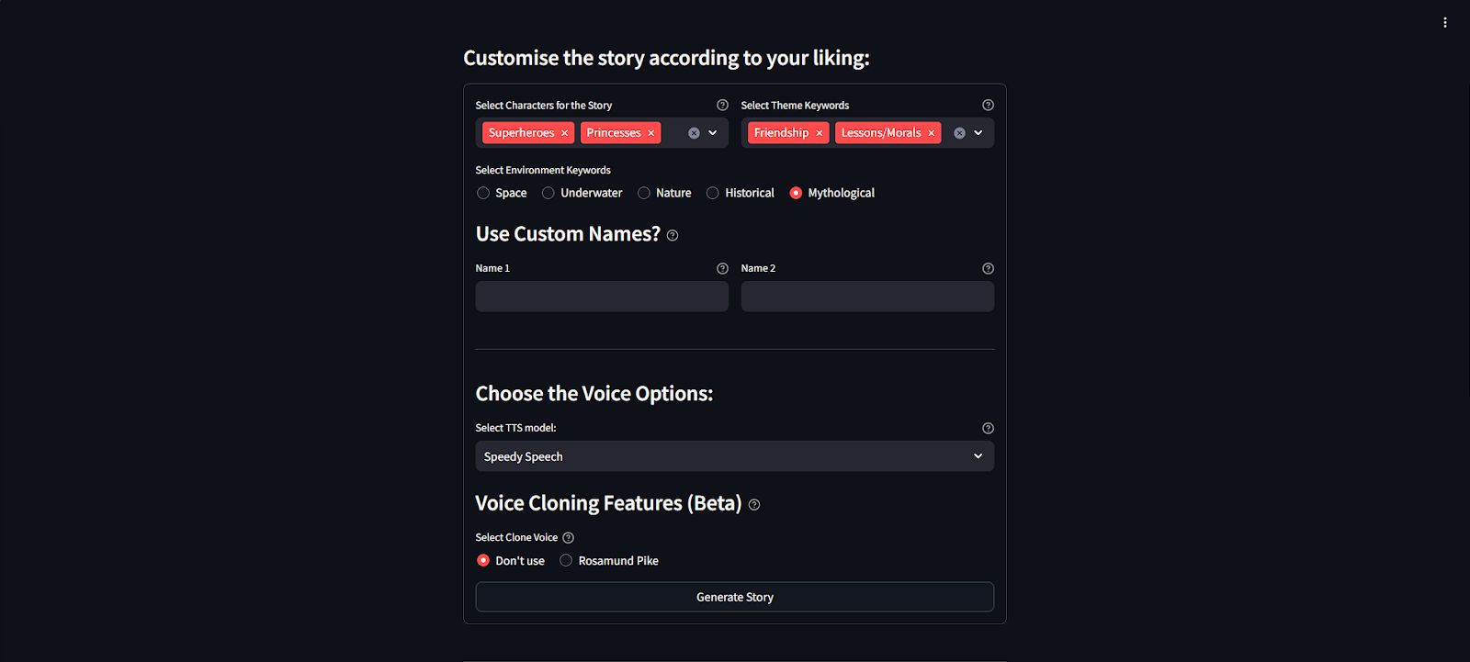Open the Speedy Speech TTS model dropdown
Viewport: 1470px width, 662px height.
pos(734,456)
